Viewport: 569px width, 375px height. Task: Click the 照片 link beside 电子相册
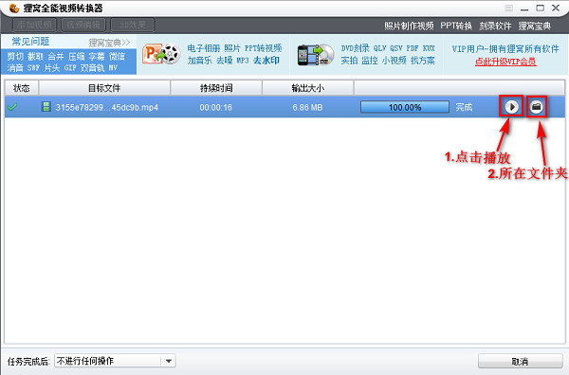232,48
